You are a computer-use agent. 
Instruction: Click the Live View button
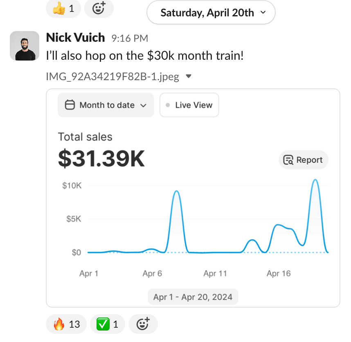pos(189,105)
